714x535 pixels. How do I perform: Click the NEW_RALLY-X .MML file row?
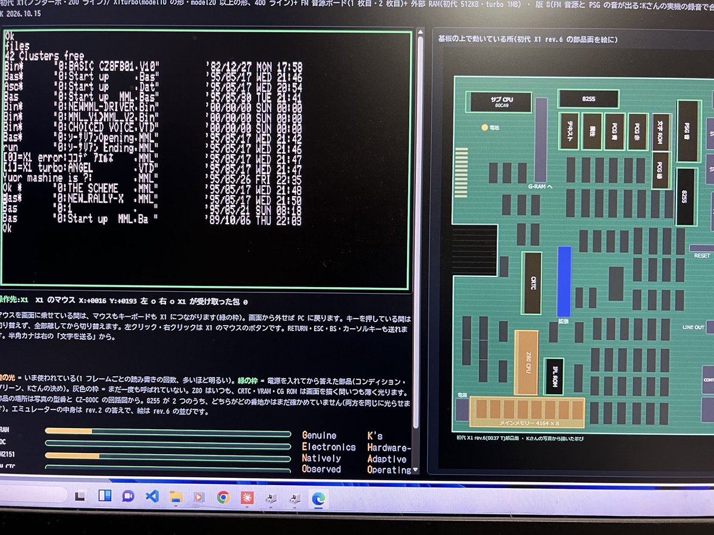[x=153, y=199]
